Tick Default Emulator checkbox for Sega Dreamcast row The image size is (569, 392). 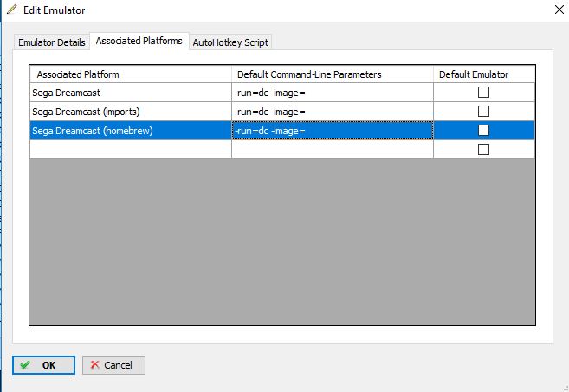(483, 93)
